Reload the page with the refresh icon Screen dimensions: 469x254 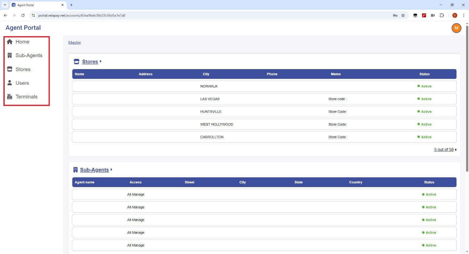[x=23, y=15]
